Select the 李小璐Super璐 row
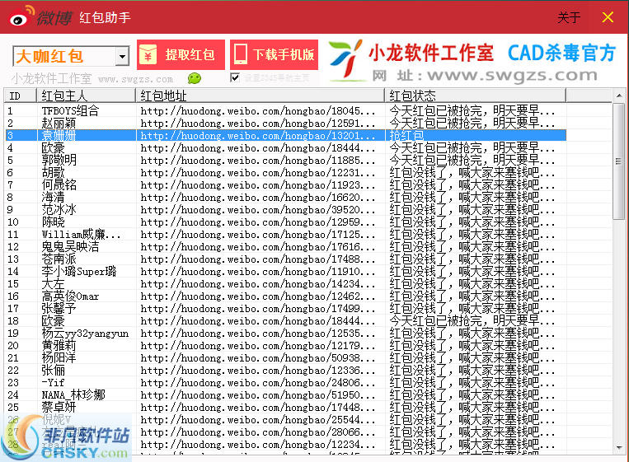The width and height of the screenshot is (629, 462). pyautogui.click(x=285, y=272)
